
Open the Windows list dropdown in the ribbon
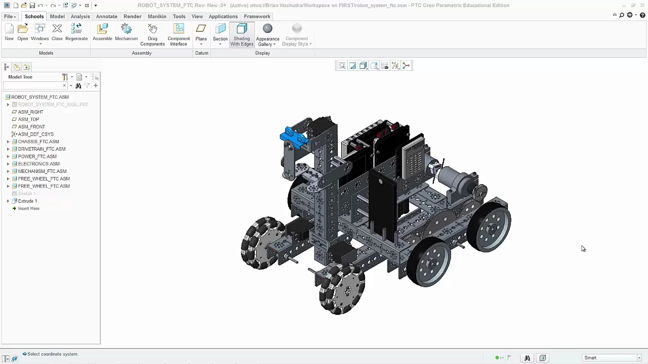point(39,44)
